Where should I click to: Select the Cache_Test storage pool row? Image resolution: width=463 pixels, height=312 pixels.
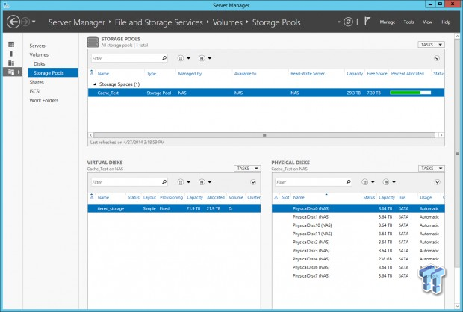266,93
